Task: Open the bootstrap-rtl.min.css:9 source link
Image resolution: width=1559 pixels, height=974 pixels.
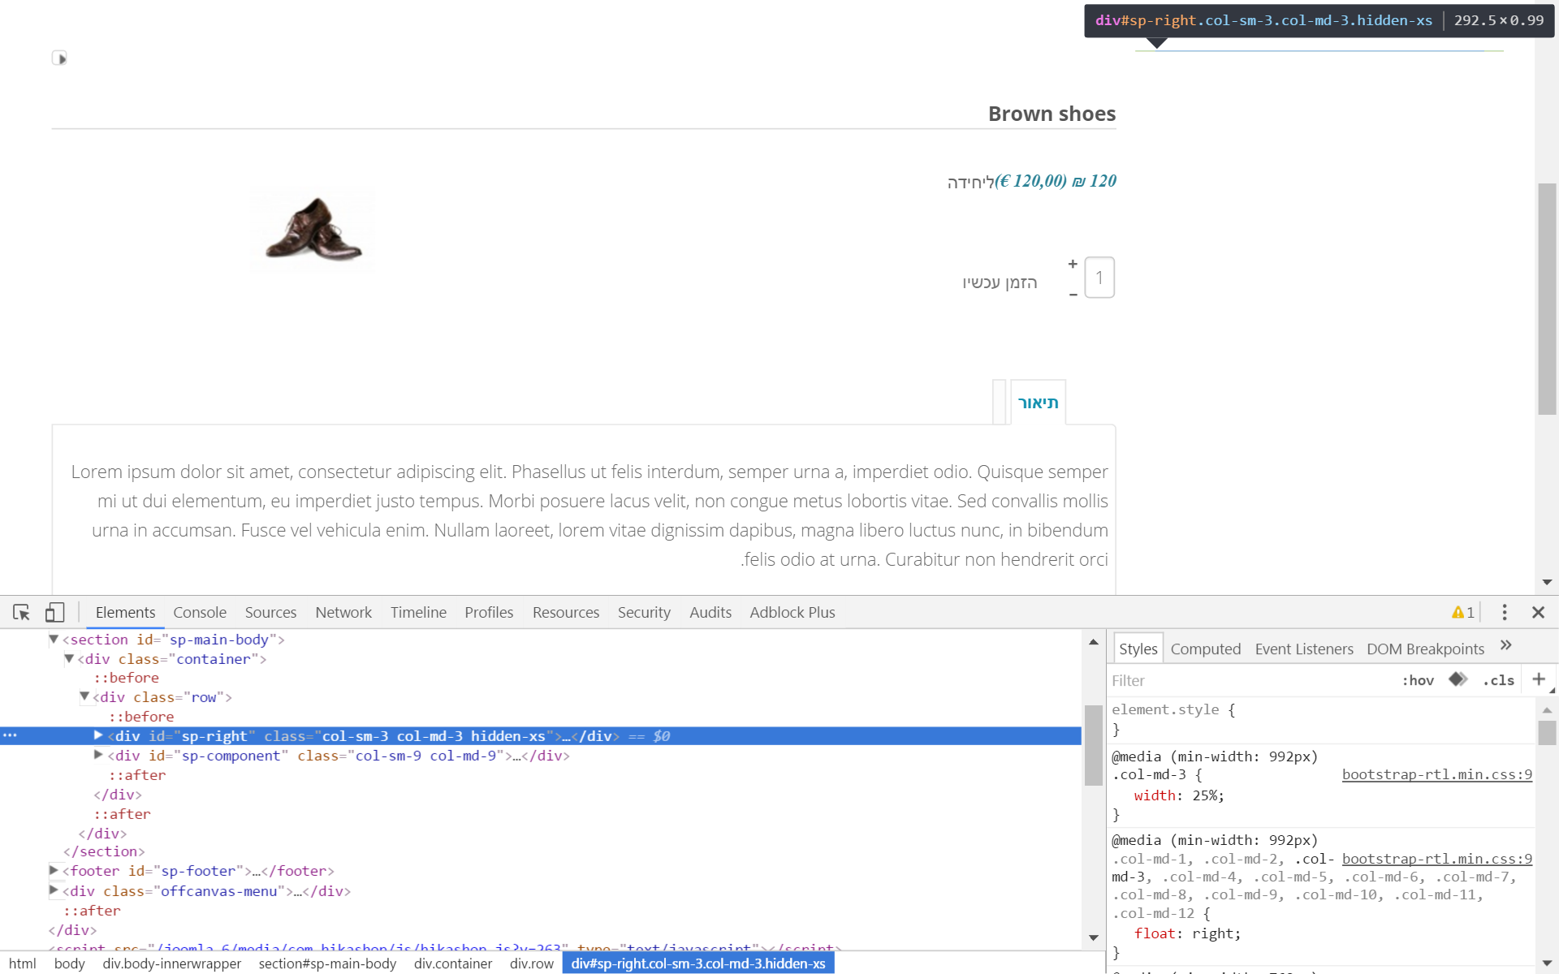Action: click(x=1436, y=774)
